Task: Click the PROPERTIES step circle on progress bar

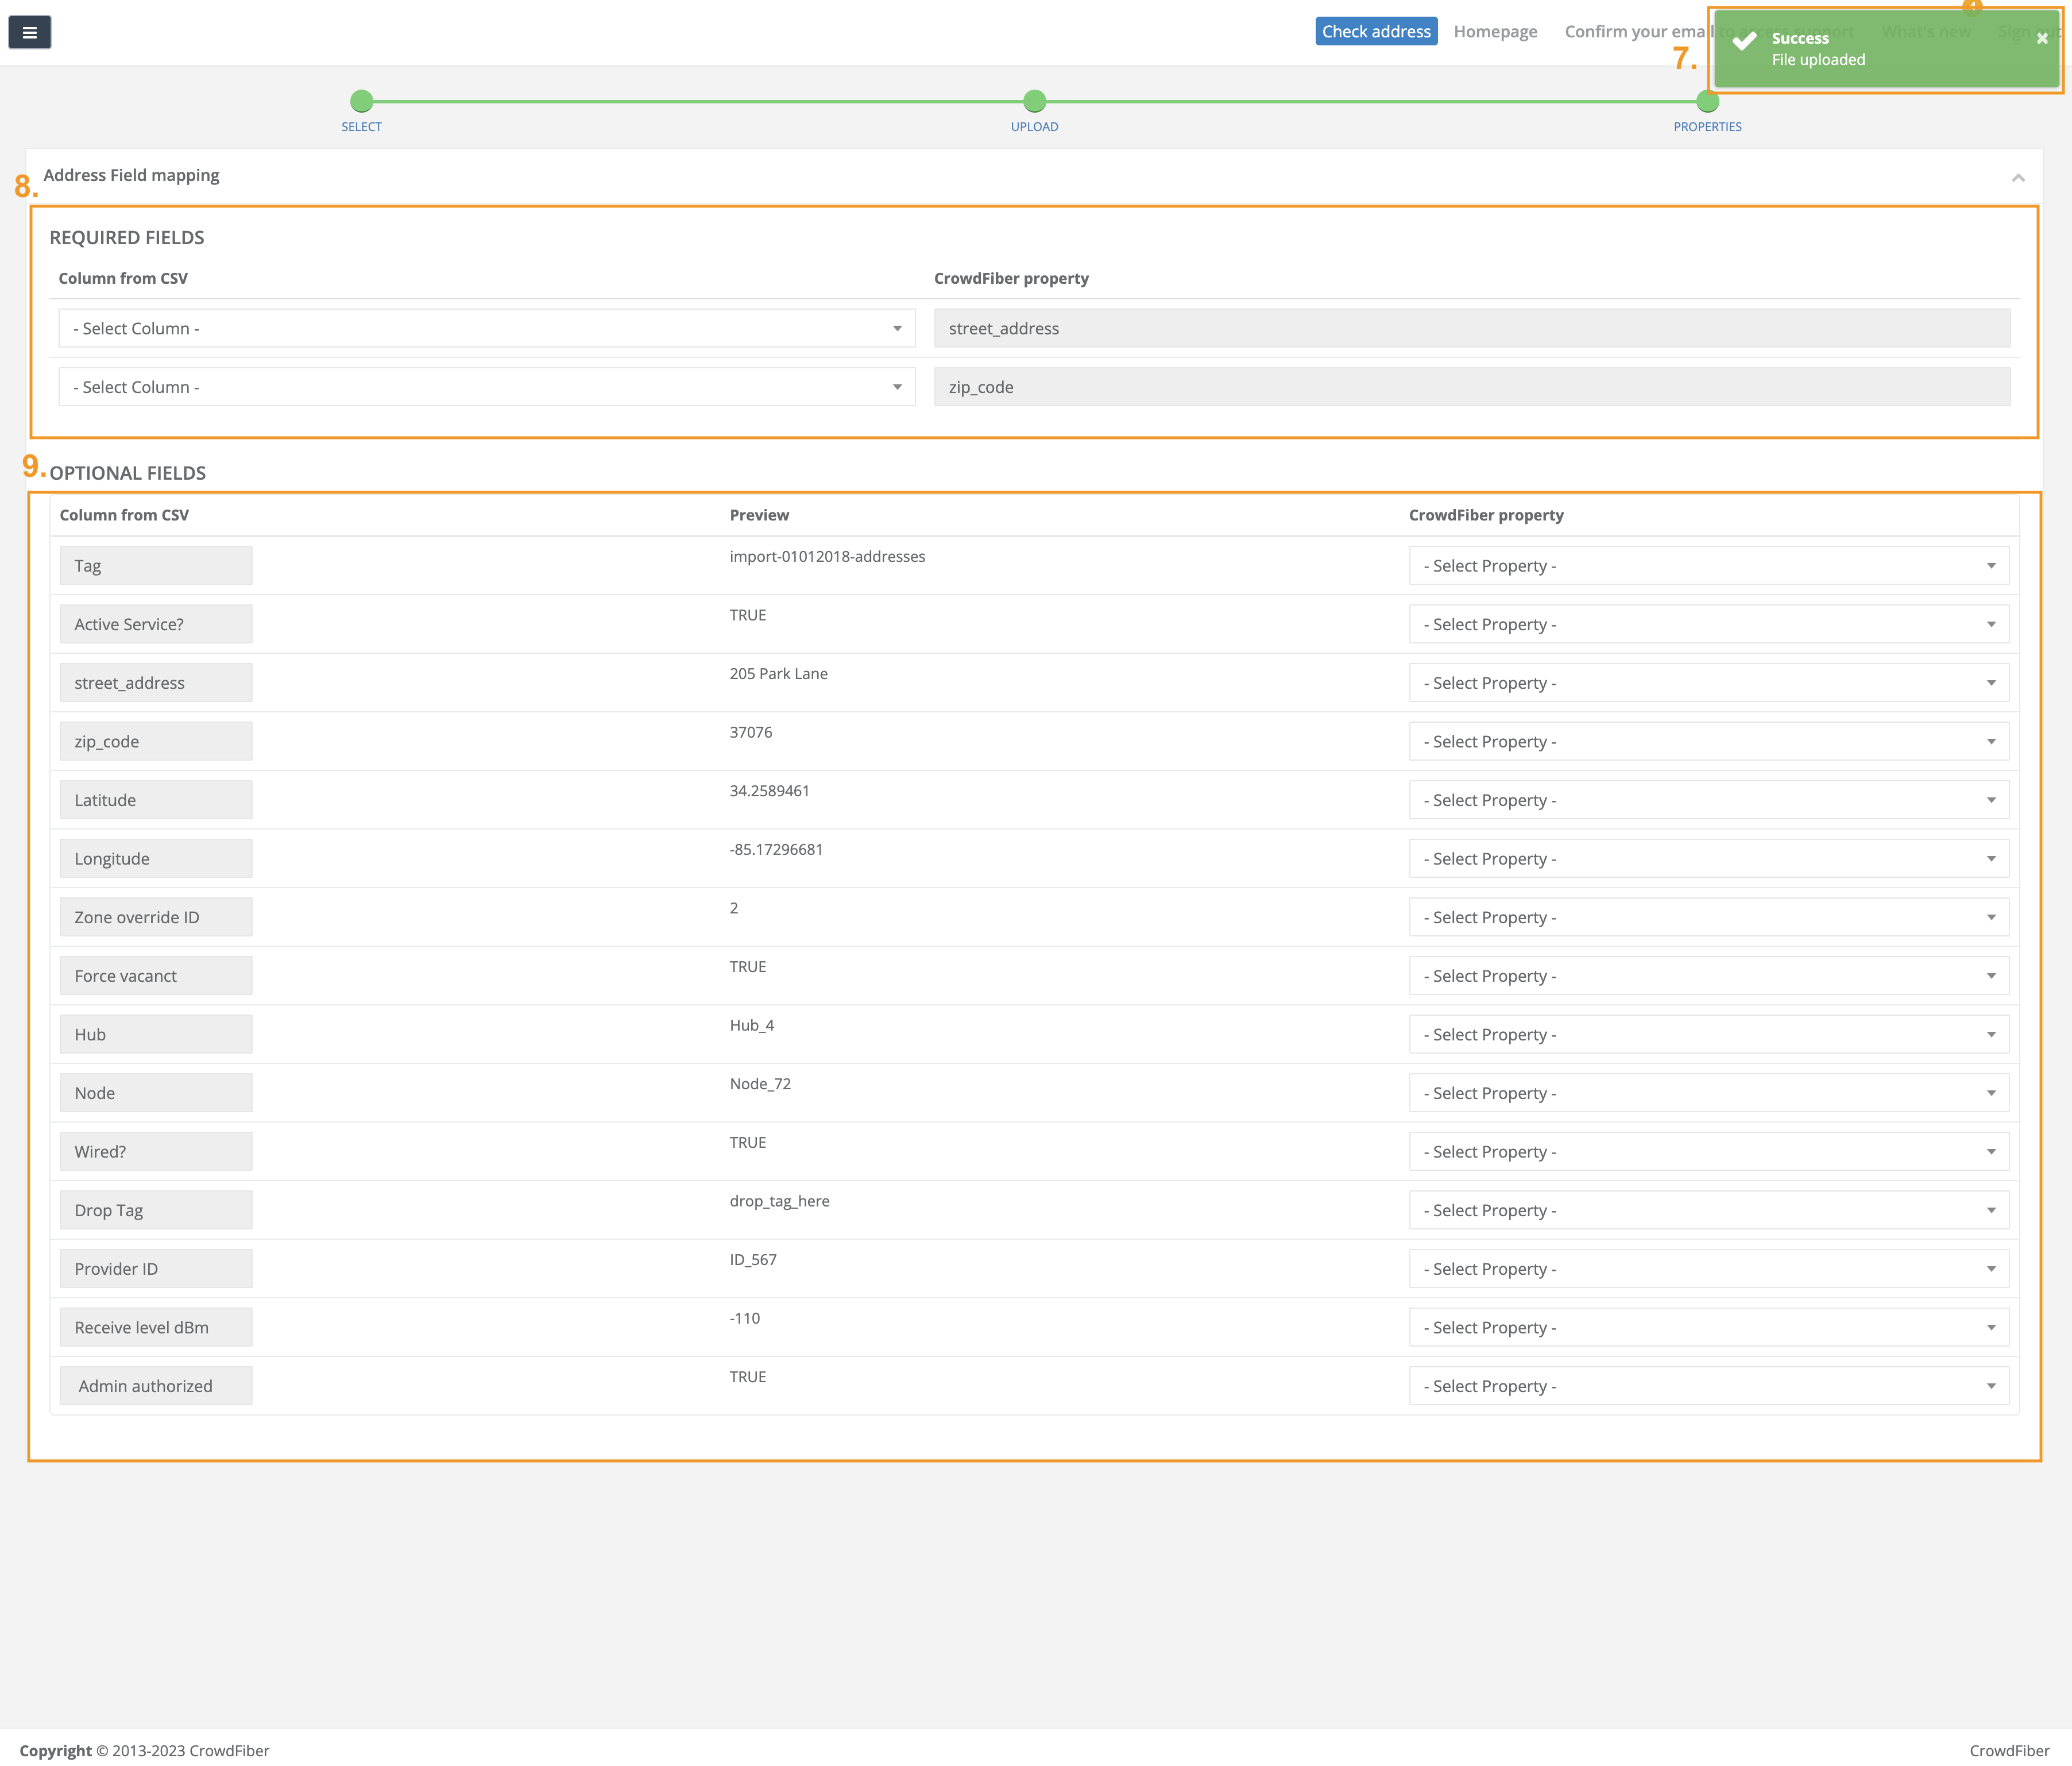Action: point(1707,101)
